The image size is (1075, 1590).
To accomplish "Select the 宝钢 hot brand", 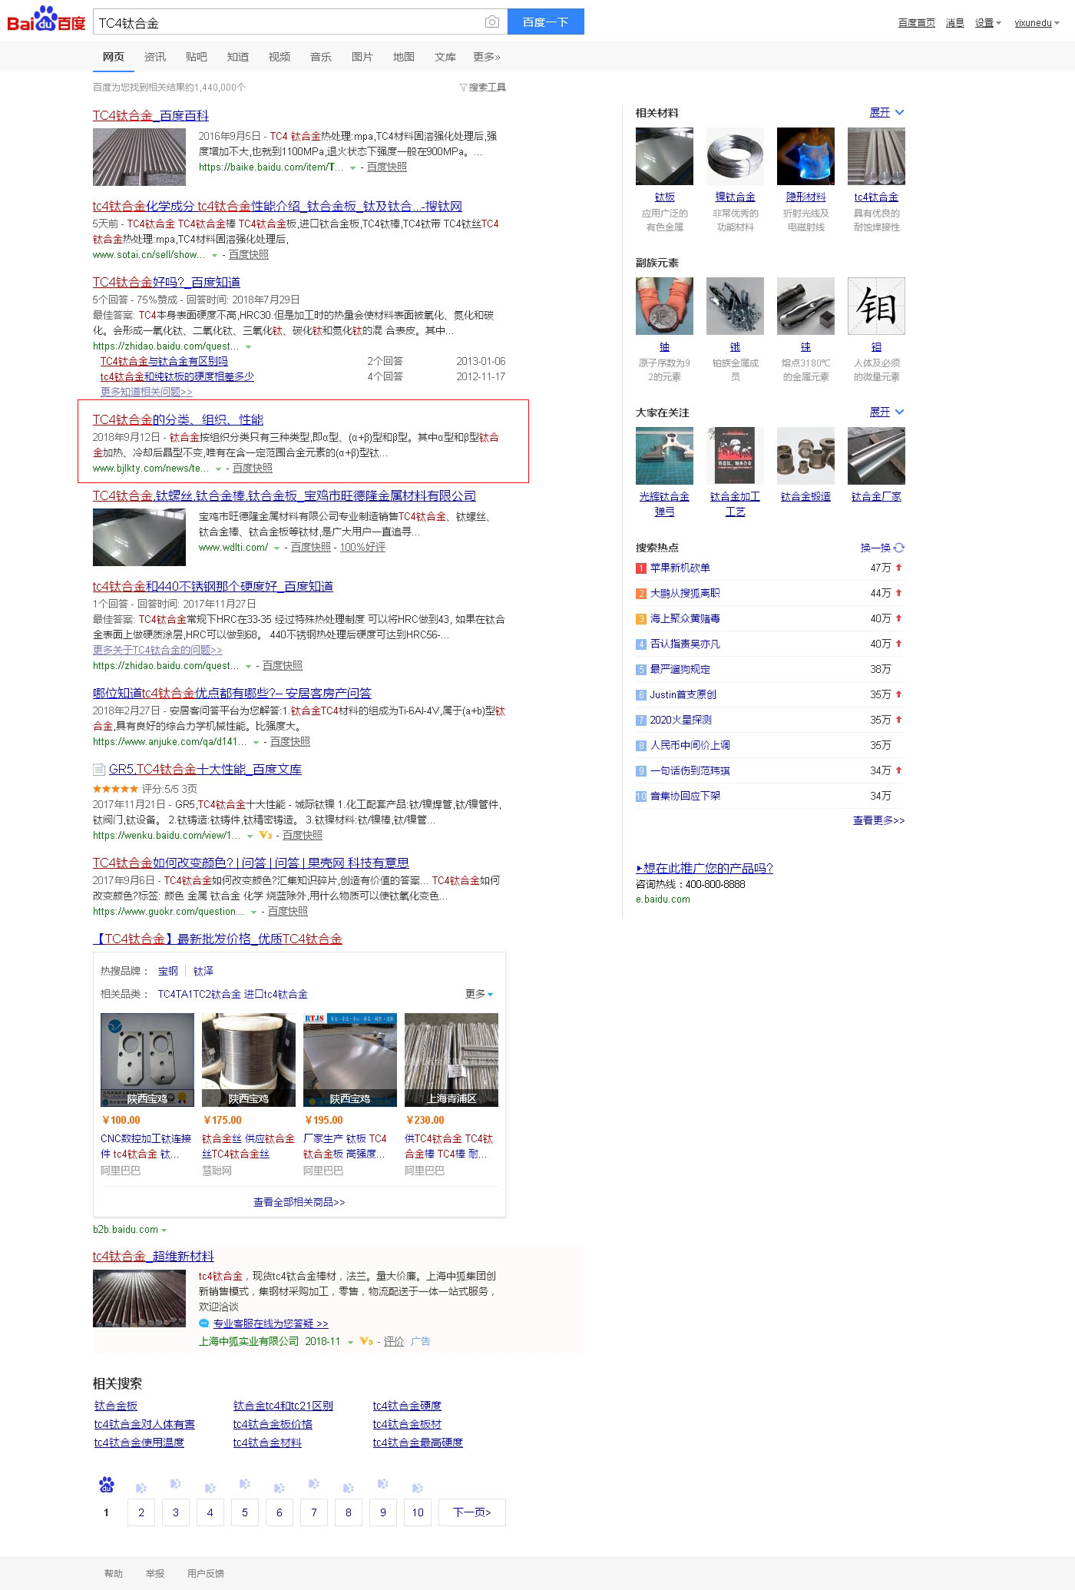I will [x=168, y=971].
